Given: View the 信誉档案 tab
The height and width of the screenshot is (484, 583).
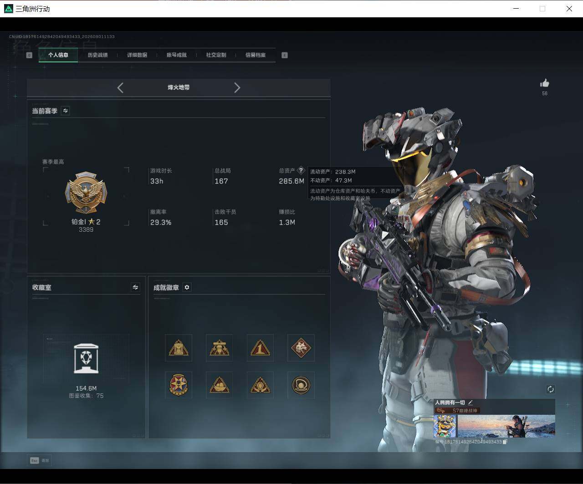Looking at the screenshot, I should [256, 55].
